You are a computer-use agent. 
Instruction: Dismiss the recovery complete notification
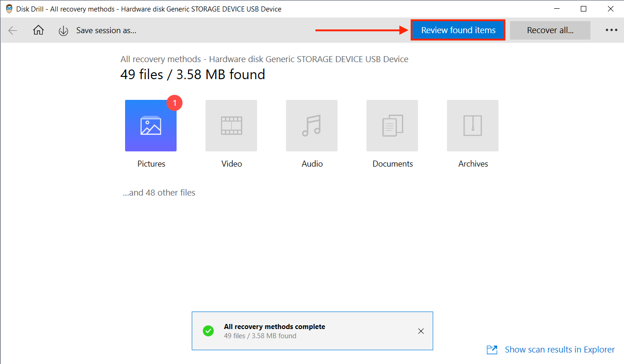(x=421, y=331)
